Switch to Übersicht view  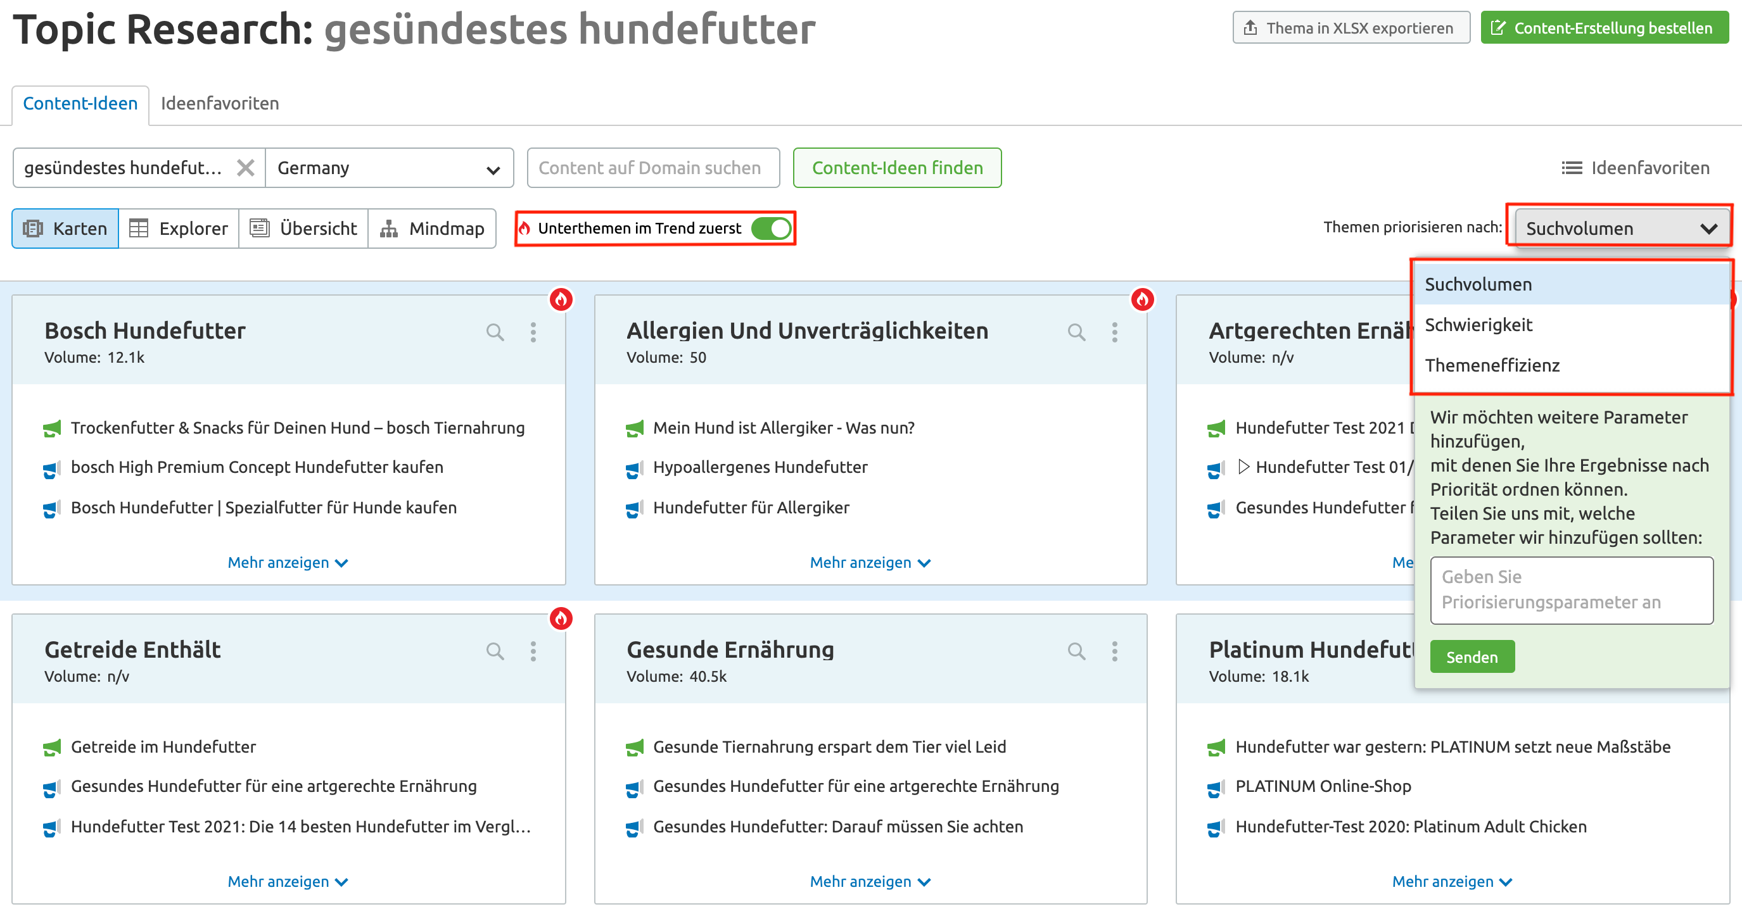pyautogui.click(x=303, y=229)
